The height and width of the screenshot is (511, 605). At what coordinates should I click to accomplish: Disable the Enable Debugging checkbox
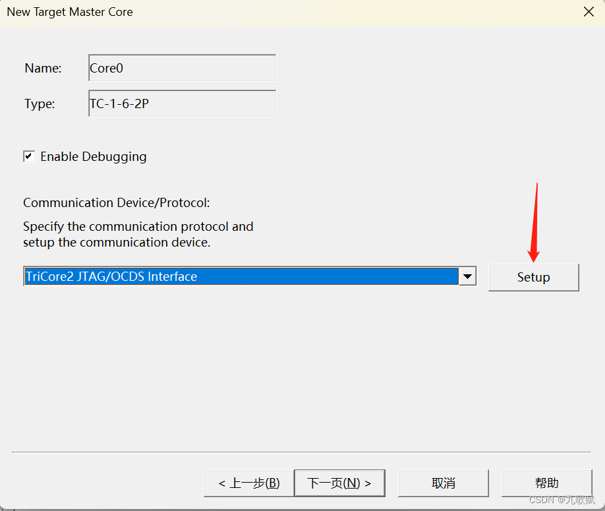click(x=29, y=156)
